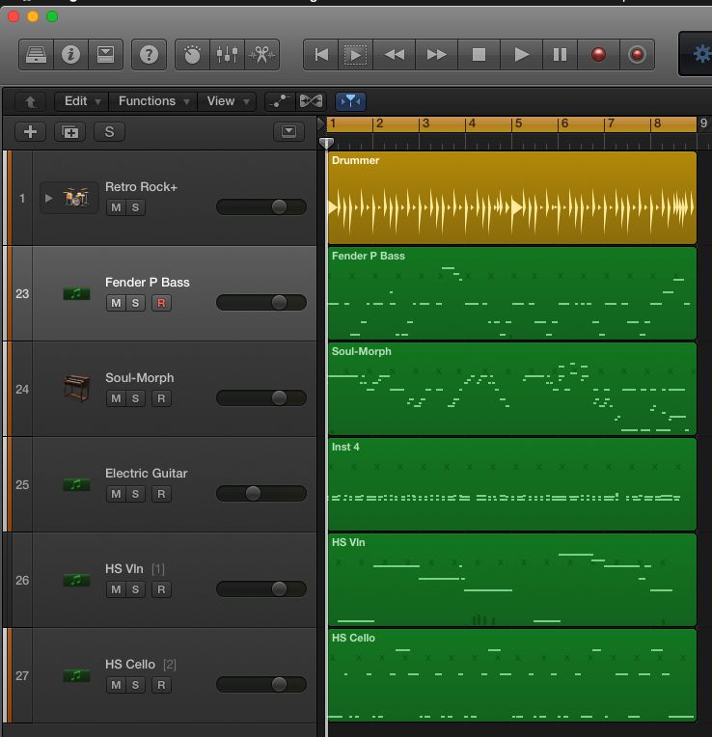Duplicate track with duplicate icon
The image size is (712, 737).
69,131
